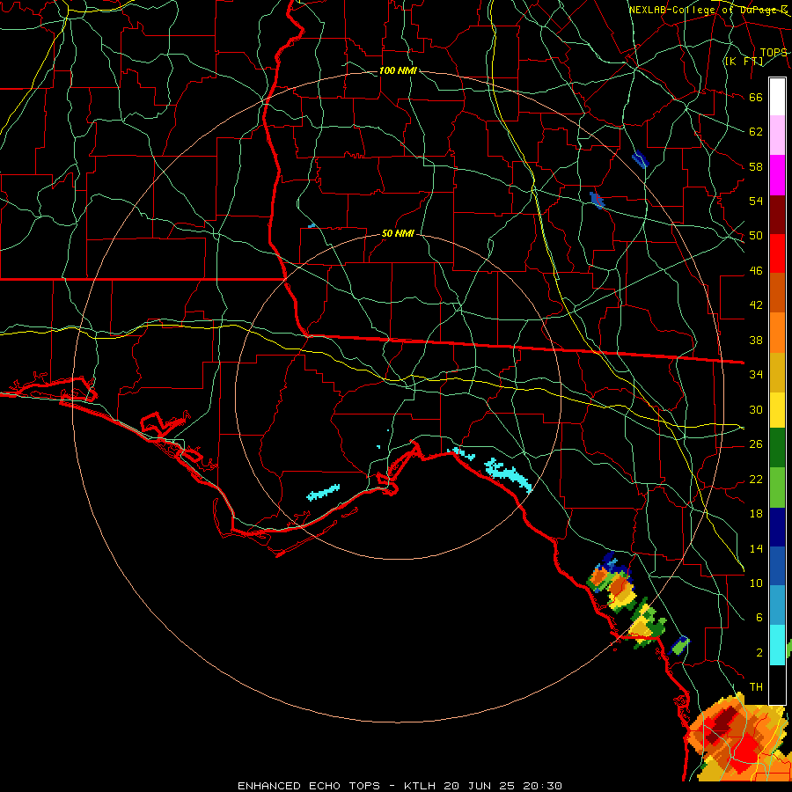This screenshot has height=792, width=792.
Task: Pick the 6 legend value
Action: pos(759,618)
